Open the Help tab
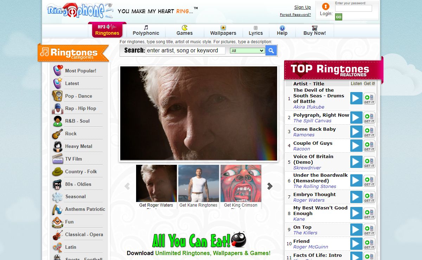 coord(282,31)
